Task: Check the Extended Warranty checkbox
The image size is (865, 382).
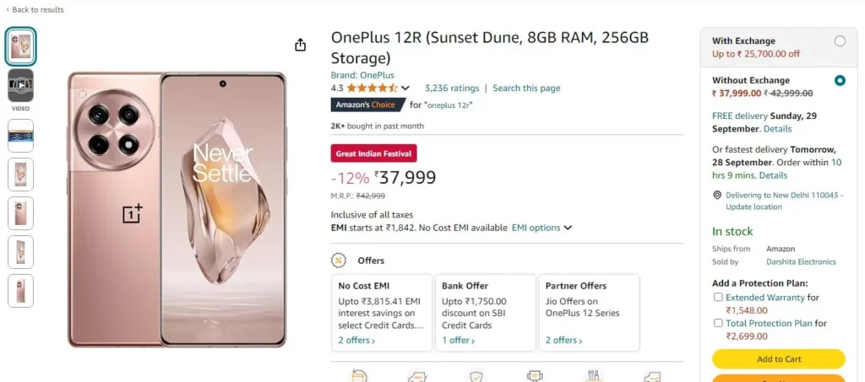Action: [x=718, y=297]
